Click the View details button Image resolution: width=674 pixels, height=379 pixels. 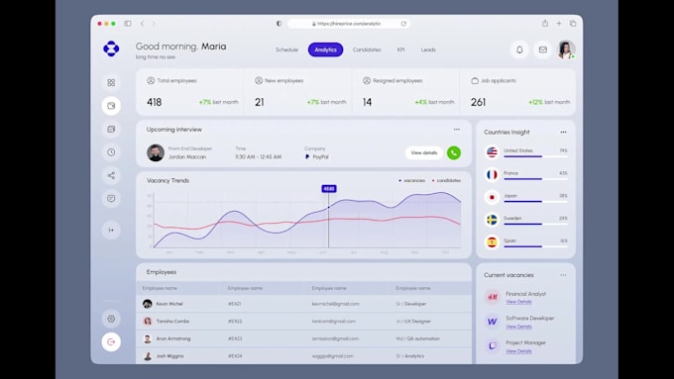click(424, 152)
